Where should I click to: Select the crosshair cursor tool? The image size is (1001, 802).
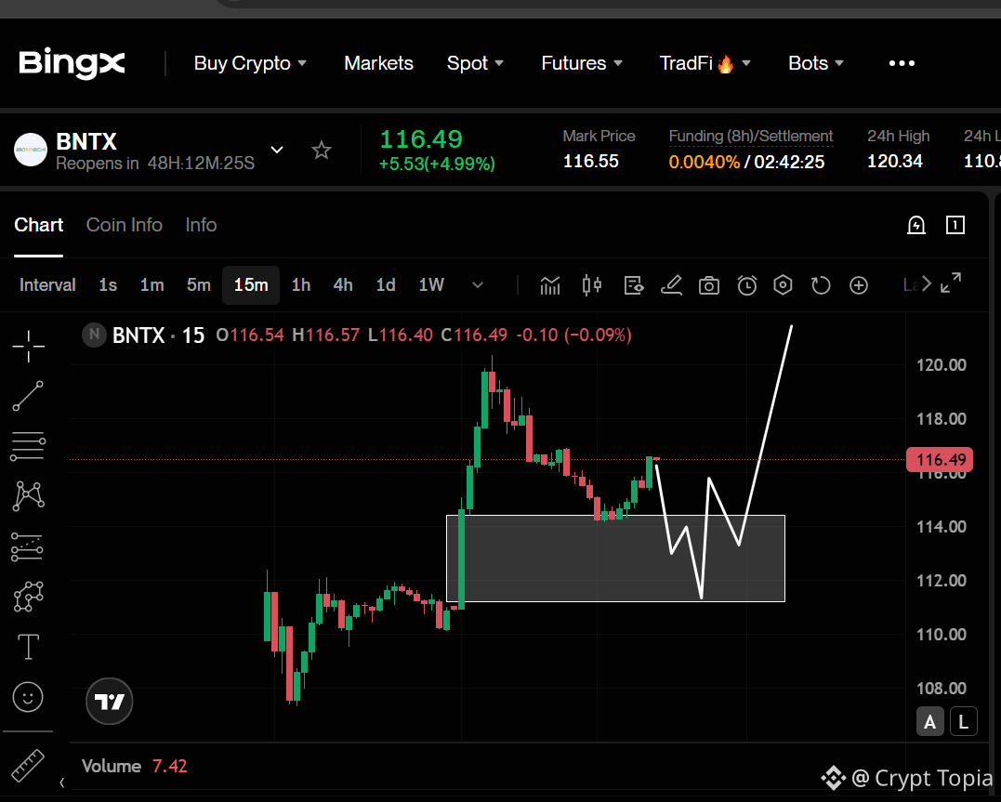(29, 346)
